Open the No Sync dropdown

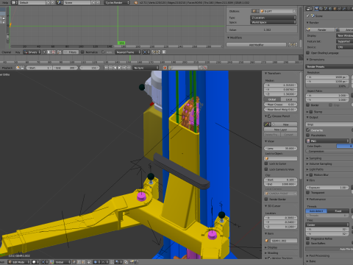146,68
